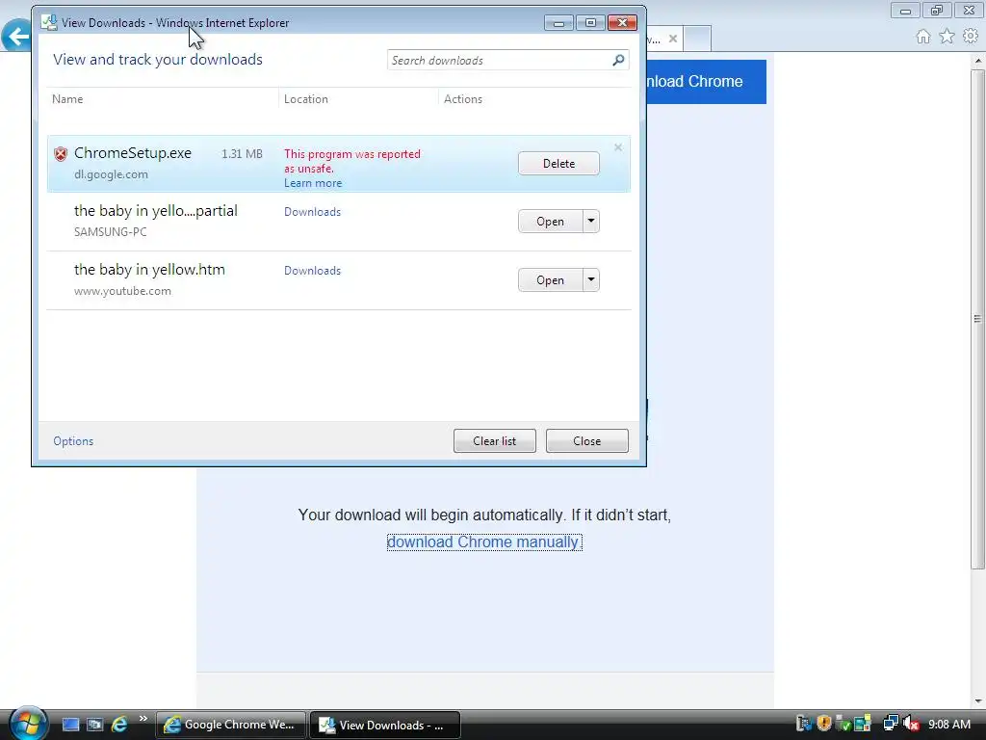The height and width of the screenshot is (740, 986).
Task: Open 'the baby in yello....partial' file
Action: point(550,222)
